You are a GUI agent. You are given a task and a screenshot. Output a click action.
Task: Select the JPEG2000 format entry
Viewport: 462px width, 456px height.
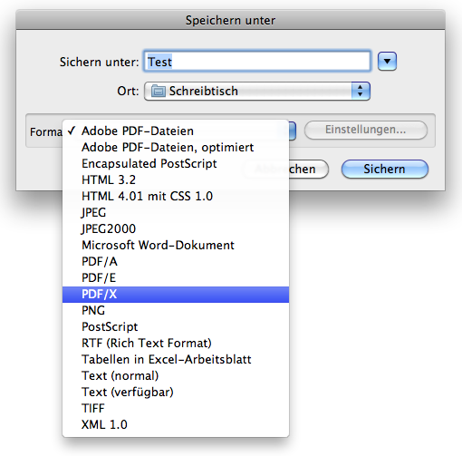[x=176, y=229]
